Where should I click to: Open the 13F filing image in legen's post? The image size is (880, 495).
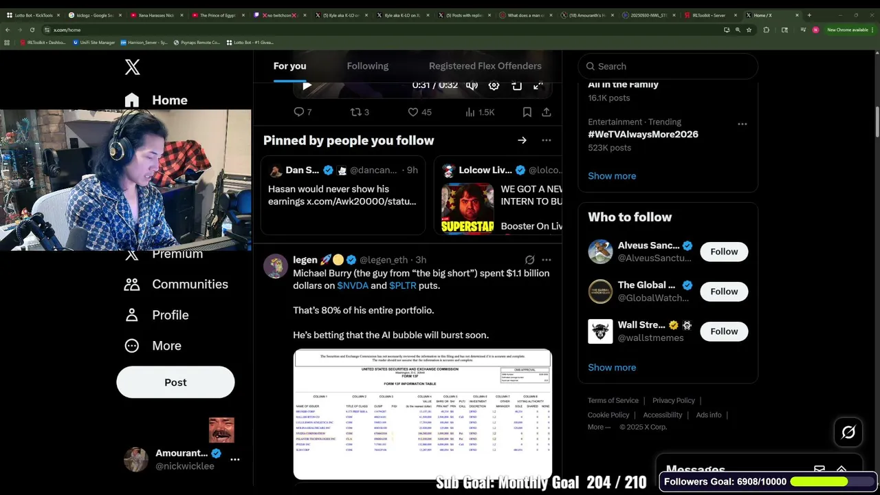tap(422, 414)
